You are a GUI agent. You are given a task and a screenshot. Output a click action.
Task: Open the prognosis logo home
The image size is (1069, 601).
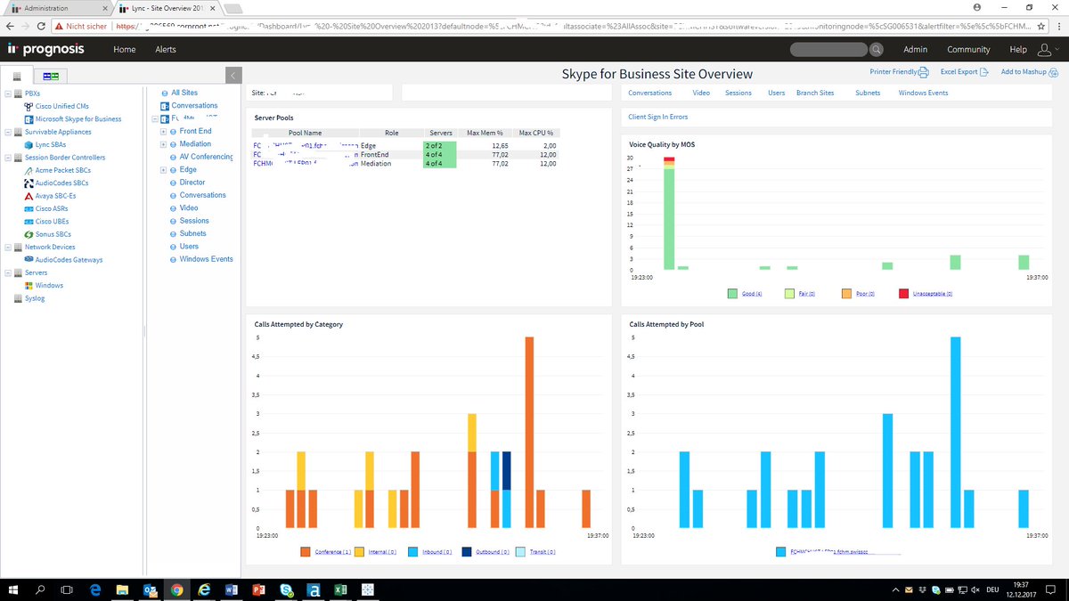[x=47, y=50]
